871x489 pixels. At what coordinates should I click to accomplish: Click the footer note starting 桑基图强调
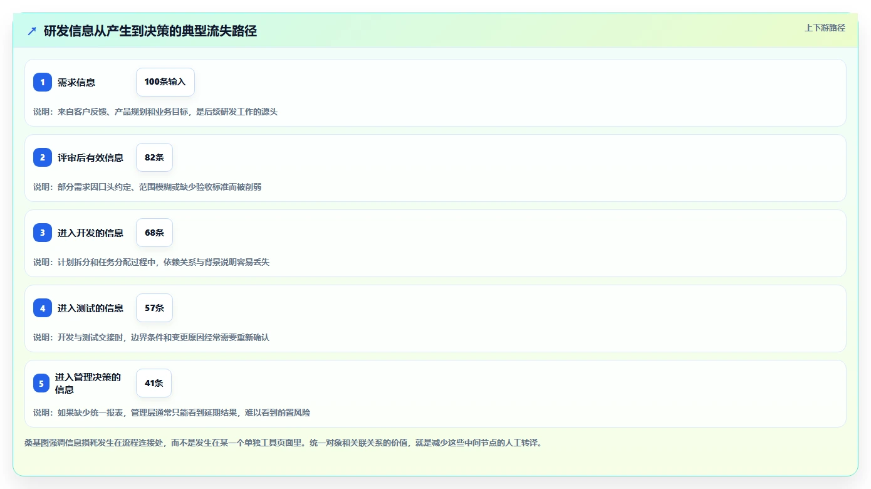(283, 443)
